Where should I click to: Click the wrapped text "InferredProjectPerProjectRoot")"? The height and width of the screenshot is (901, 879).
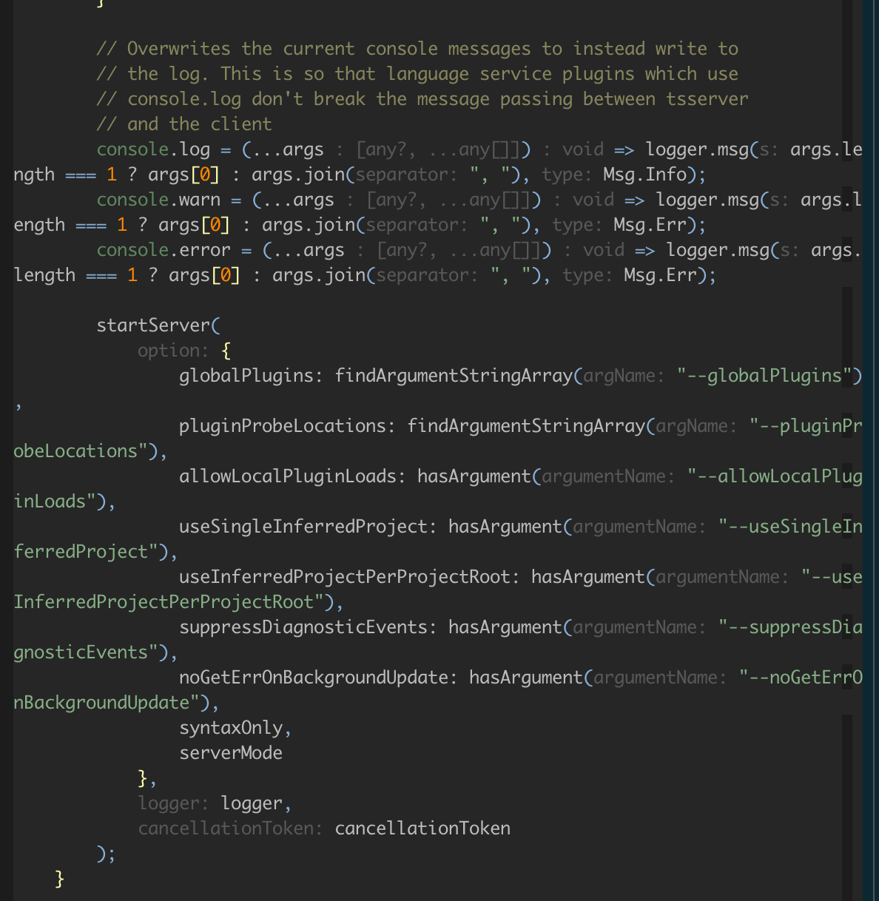tap(173, 602)
